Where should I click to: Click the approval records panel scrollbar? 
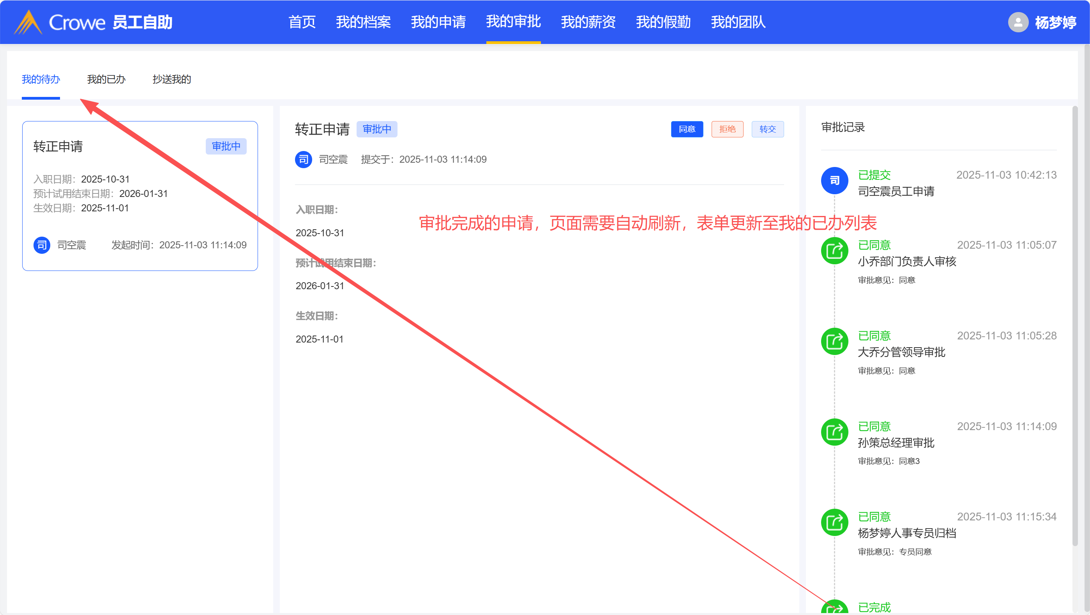(x=1074, y=325)
